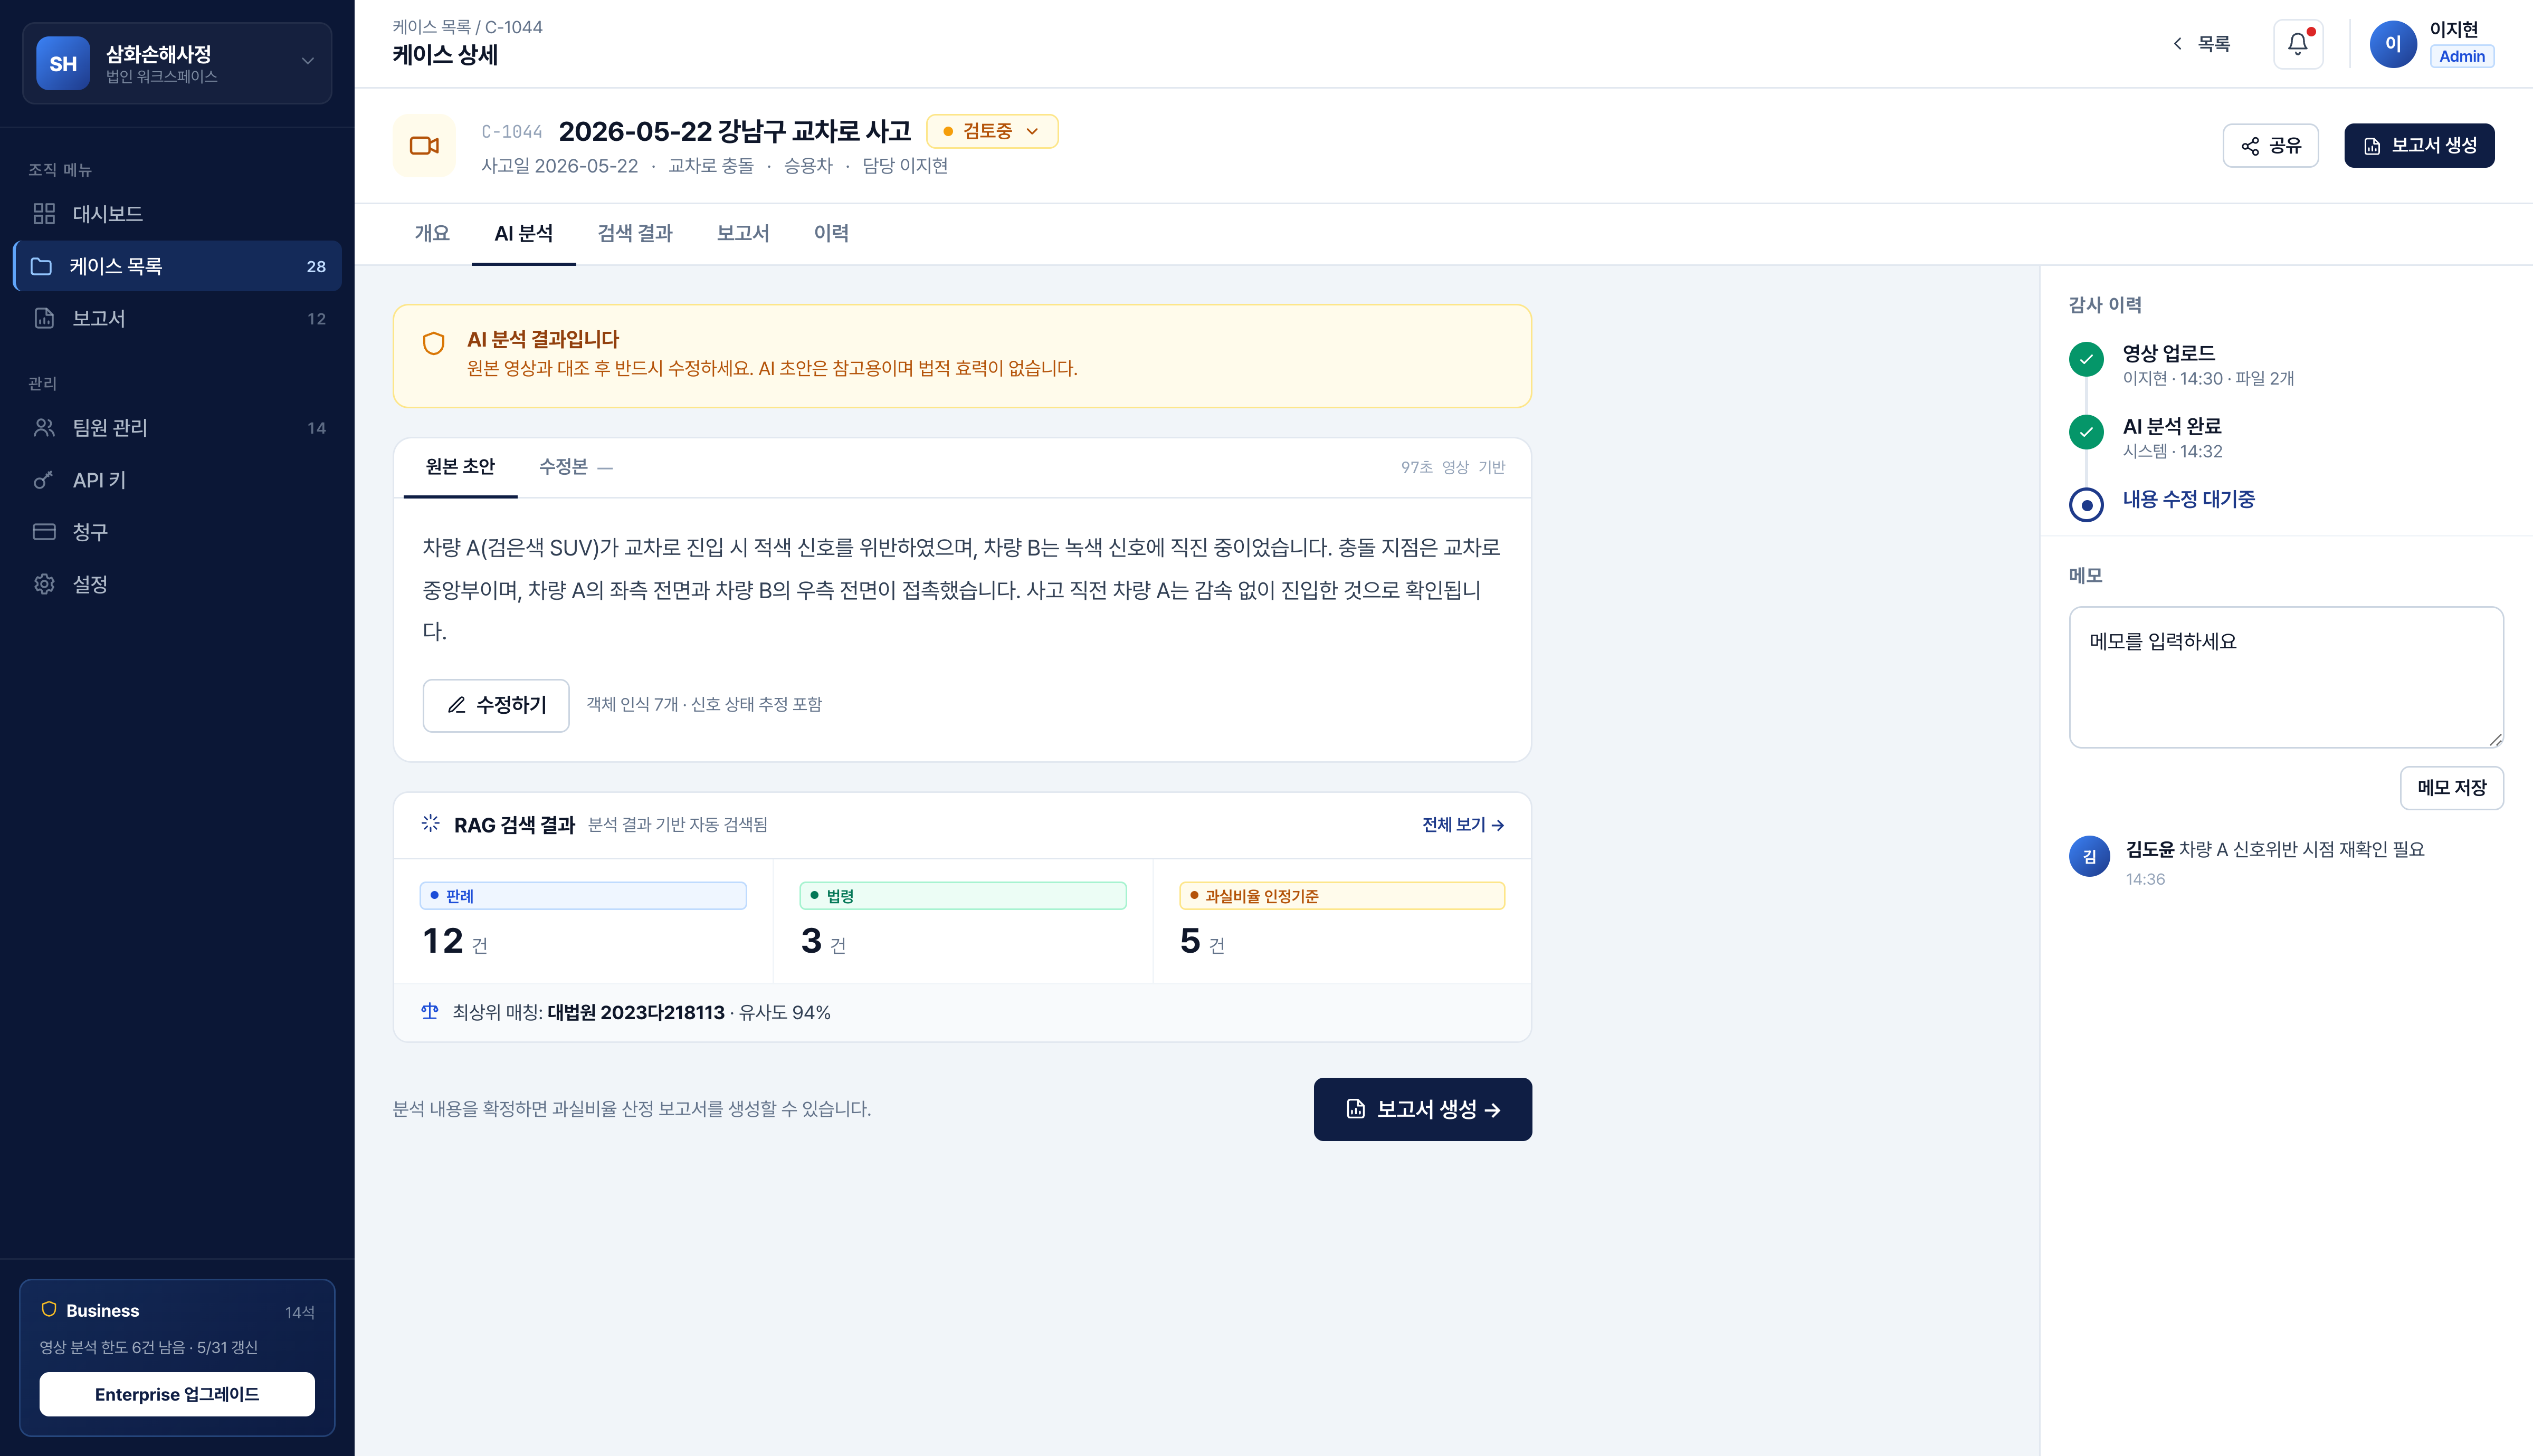Click the 12 건 case law count
This screenshot has height=1456, width=2533.
tap(455, 941)
